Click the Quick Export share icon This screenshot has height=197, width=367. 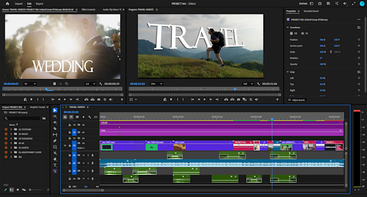320,4
